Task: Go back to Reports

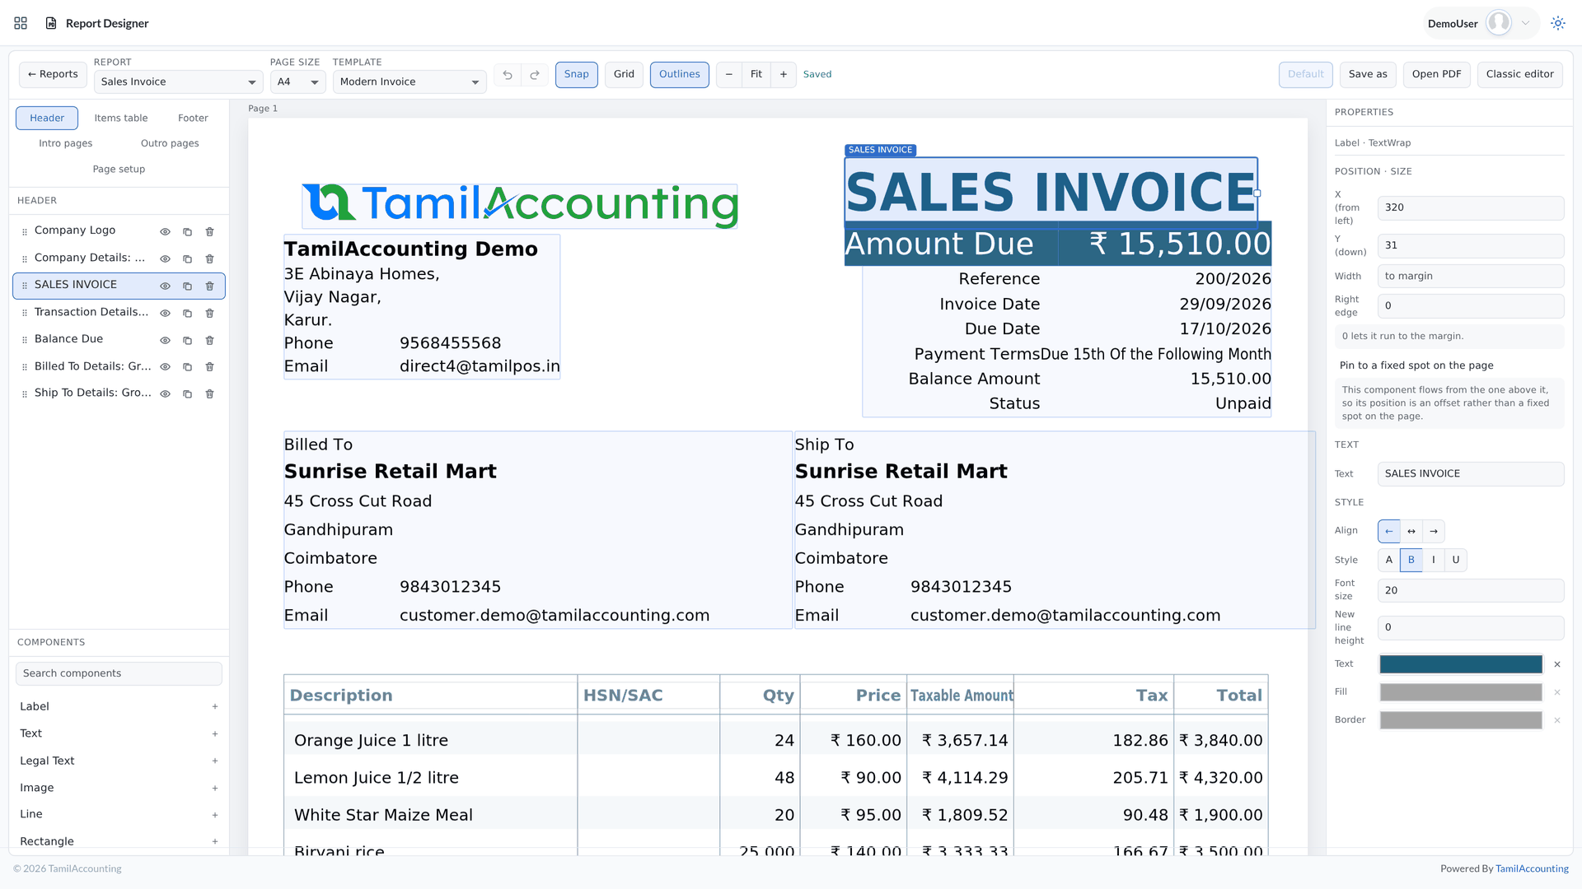Action: pos(53,75)
